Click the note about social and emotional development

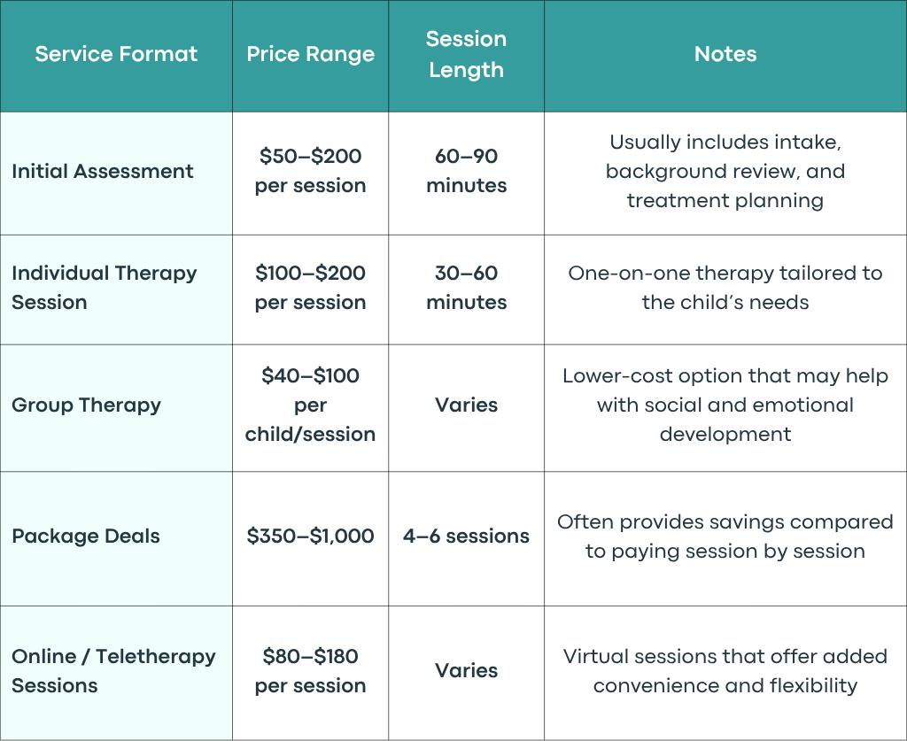click(725, 405)
